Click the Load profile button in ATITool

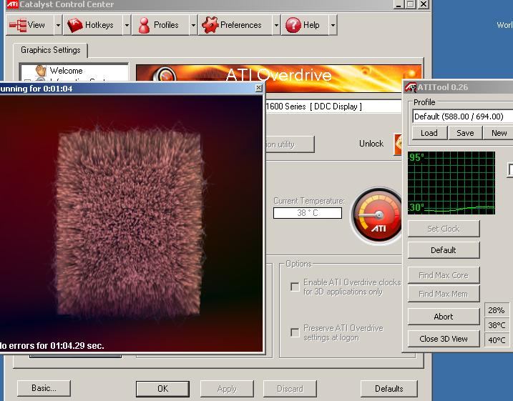click(x=429, y=133)
